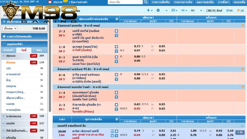Favorite the Newcastle United match star

pos(116,105)
